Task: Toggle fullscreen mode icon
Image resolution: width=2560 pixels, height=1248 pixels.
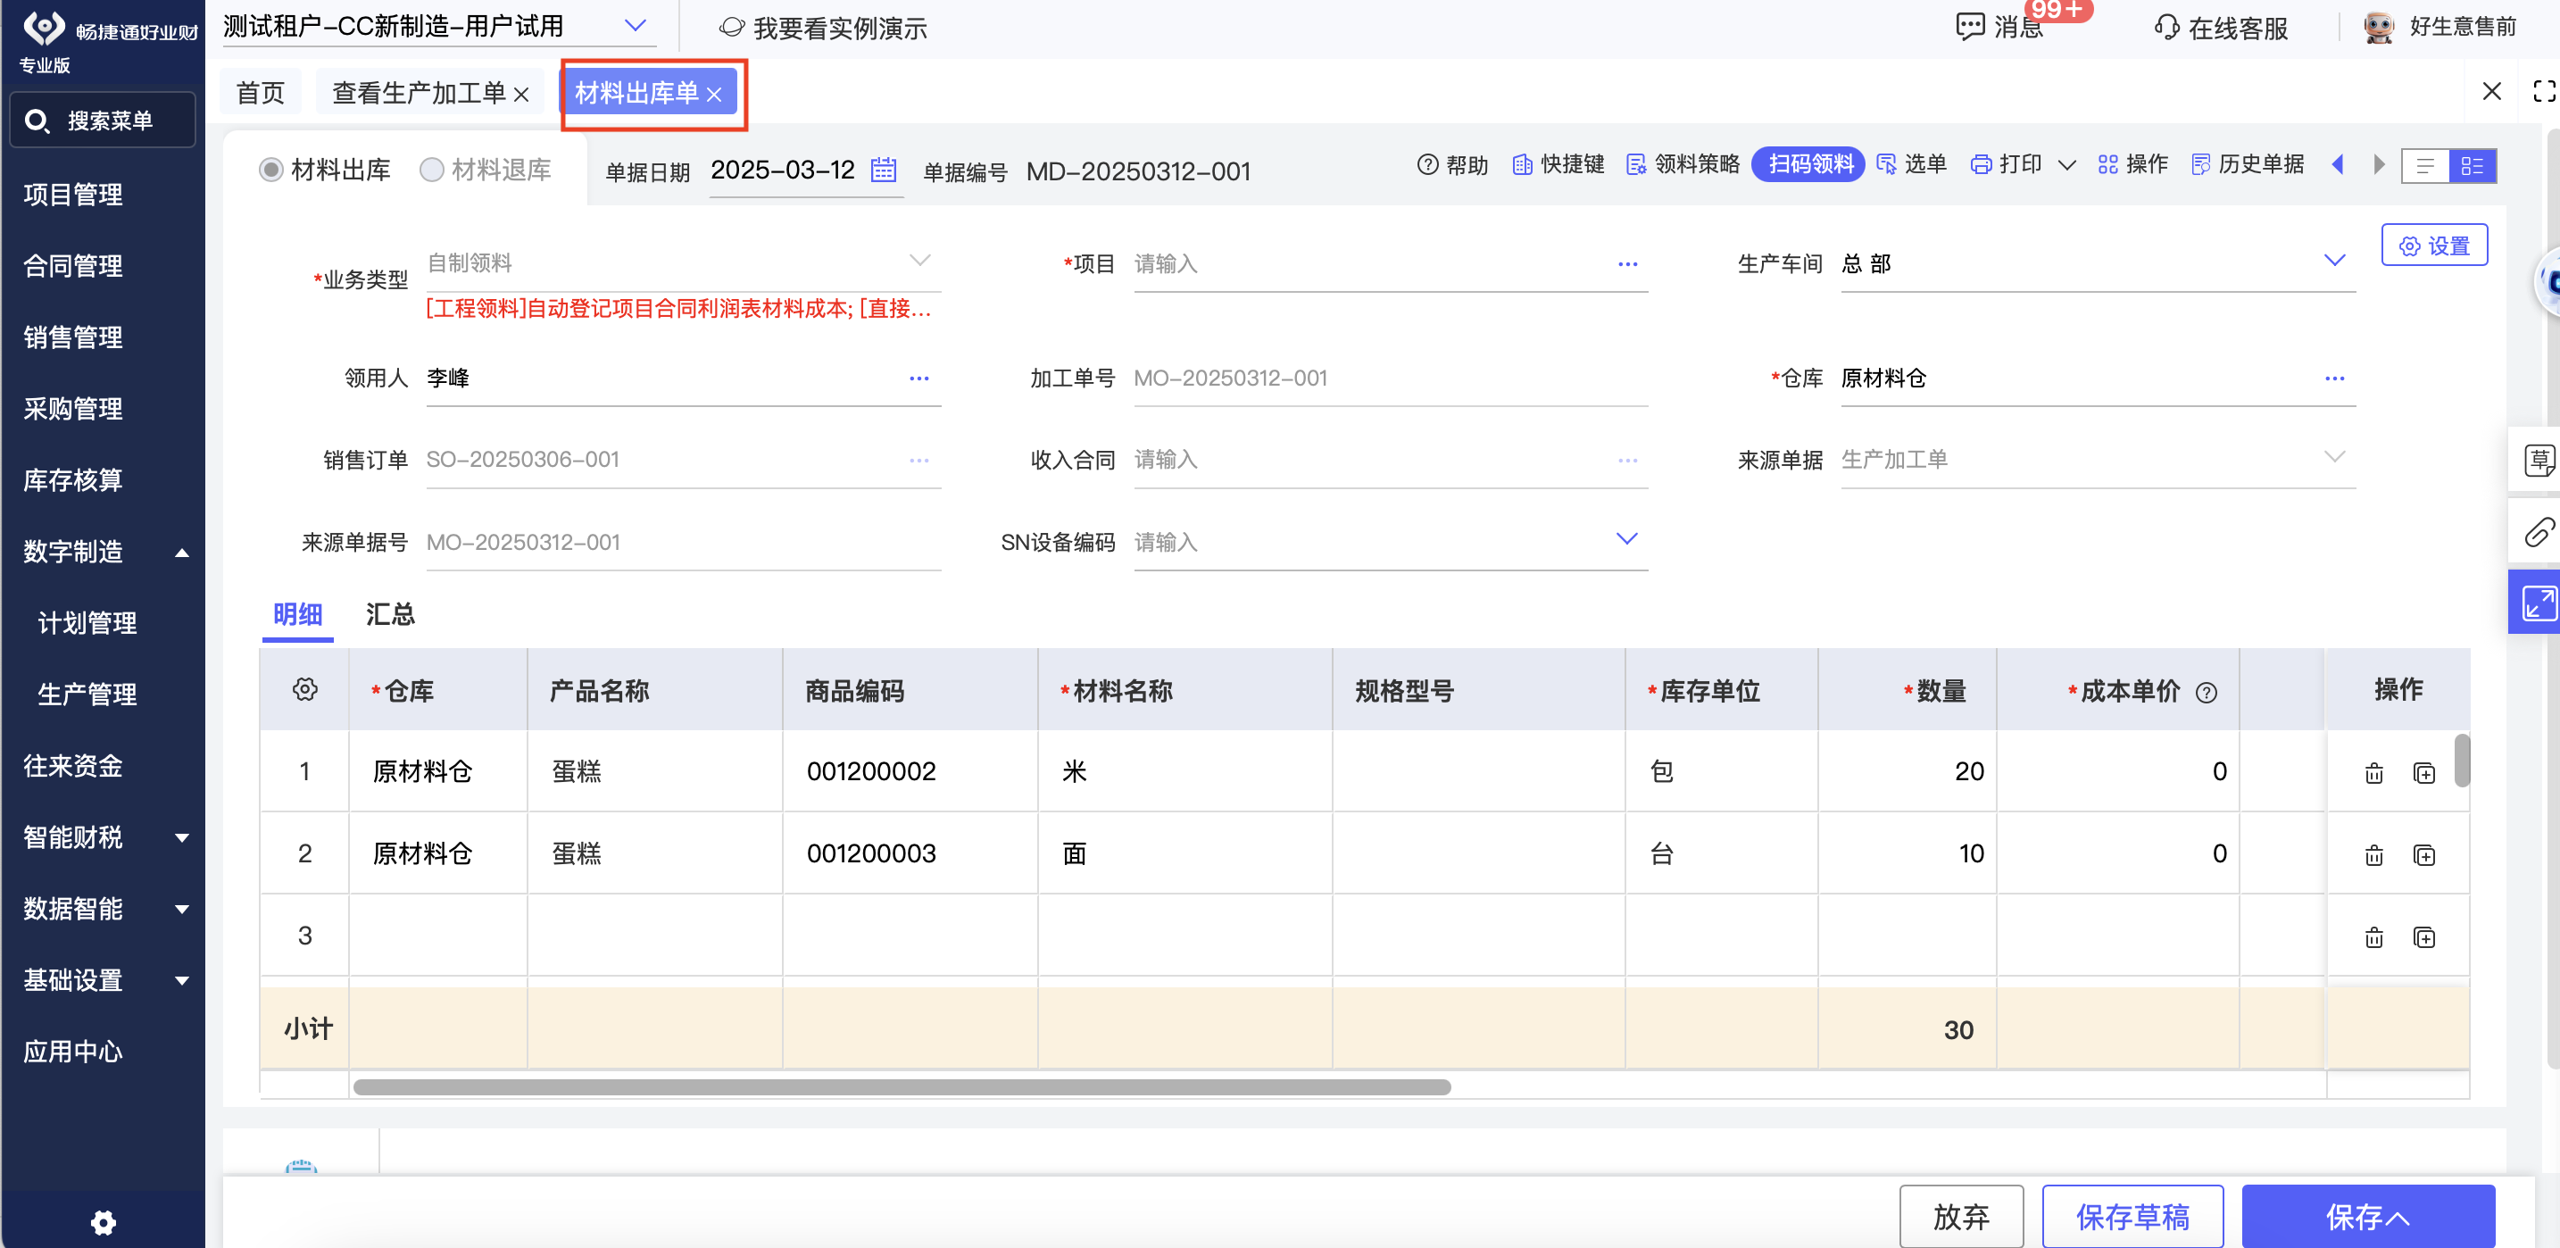Action: [x=2544, y=93]
